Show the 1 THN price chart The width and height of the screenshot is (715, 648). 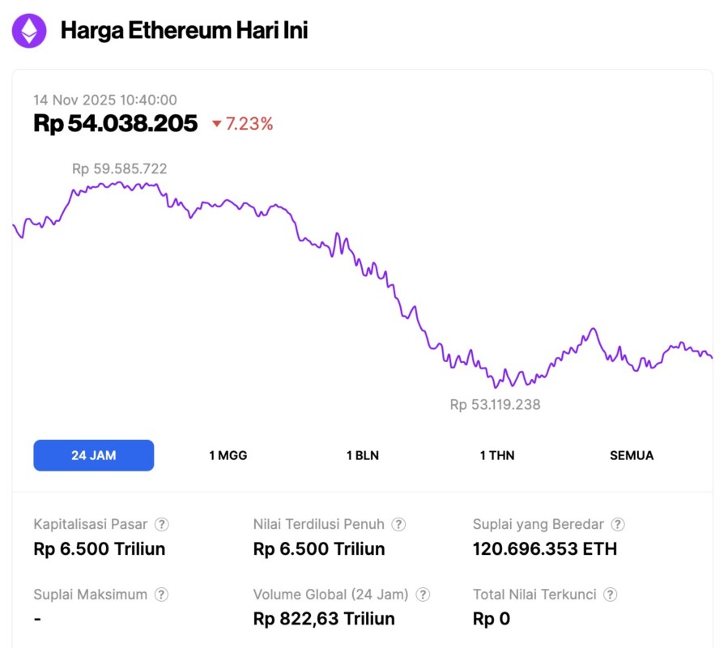click(x=496, y=455)
